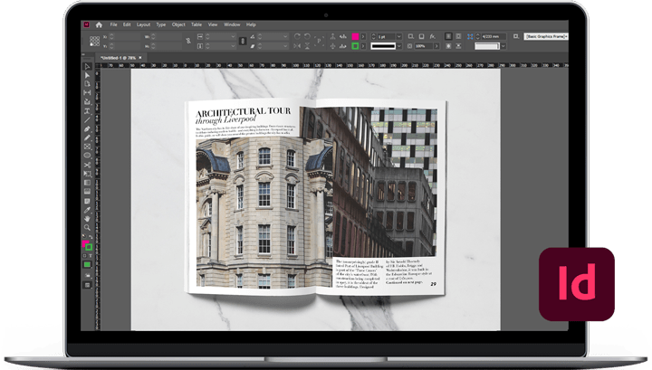Toggle formatting affects text in toolbox
Viewport: 652px width, 370px height.
(x=90, y=256)
